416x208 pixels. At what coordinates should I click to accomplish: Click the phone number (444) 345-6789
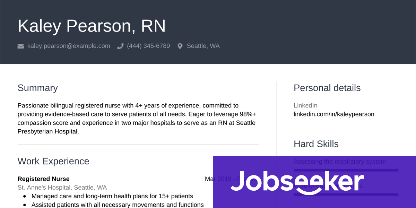click(148, 46)
